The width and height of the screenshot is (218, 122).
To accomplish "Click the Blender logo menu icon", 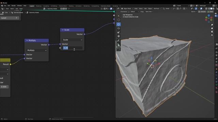I will coord(2,6).
